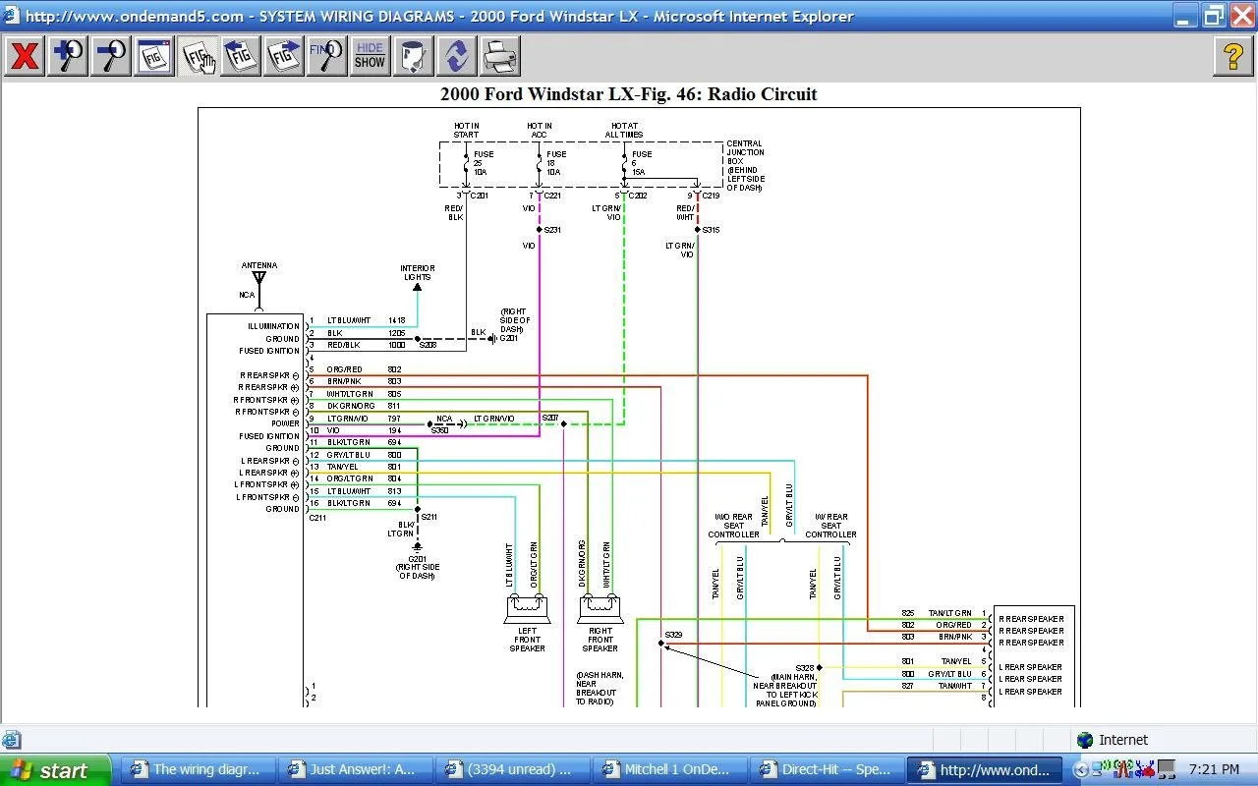Click the S329 splice label
1258x786 pixels.
(673, 635)
